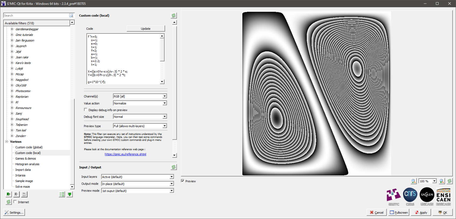The height and width of the screenshot is (219, 456).
Task: Expand the Photocomix filter category
Action: (12, 91)
